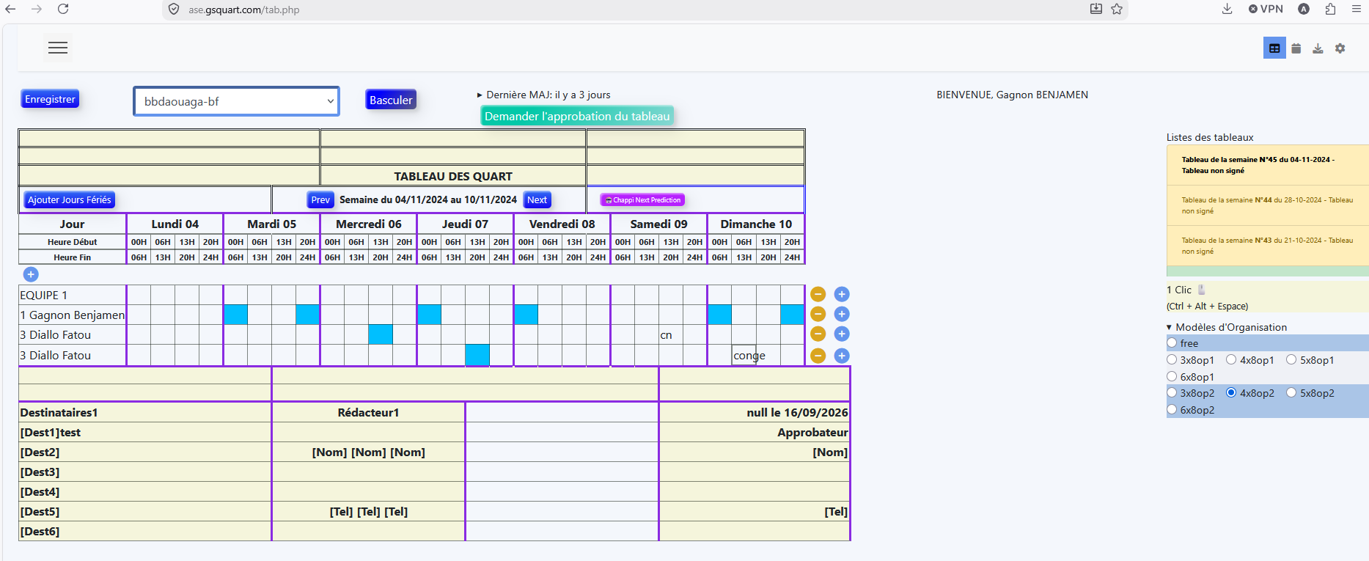Click the Basculer button

tap(391, 100)
